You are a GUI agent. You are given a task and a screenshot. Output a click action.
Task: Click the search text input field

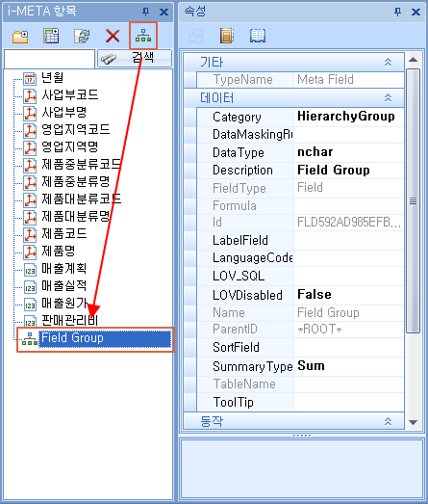49,59
